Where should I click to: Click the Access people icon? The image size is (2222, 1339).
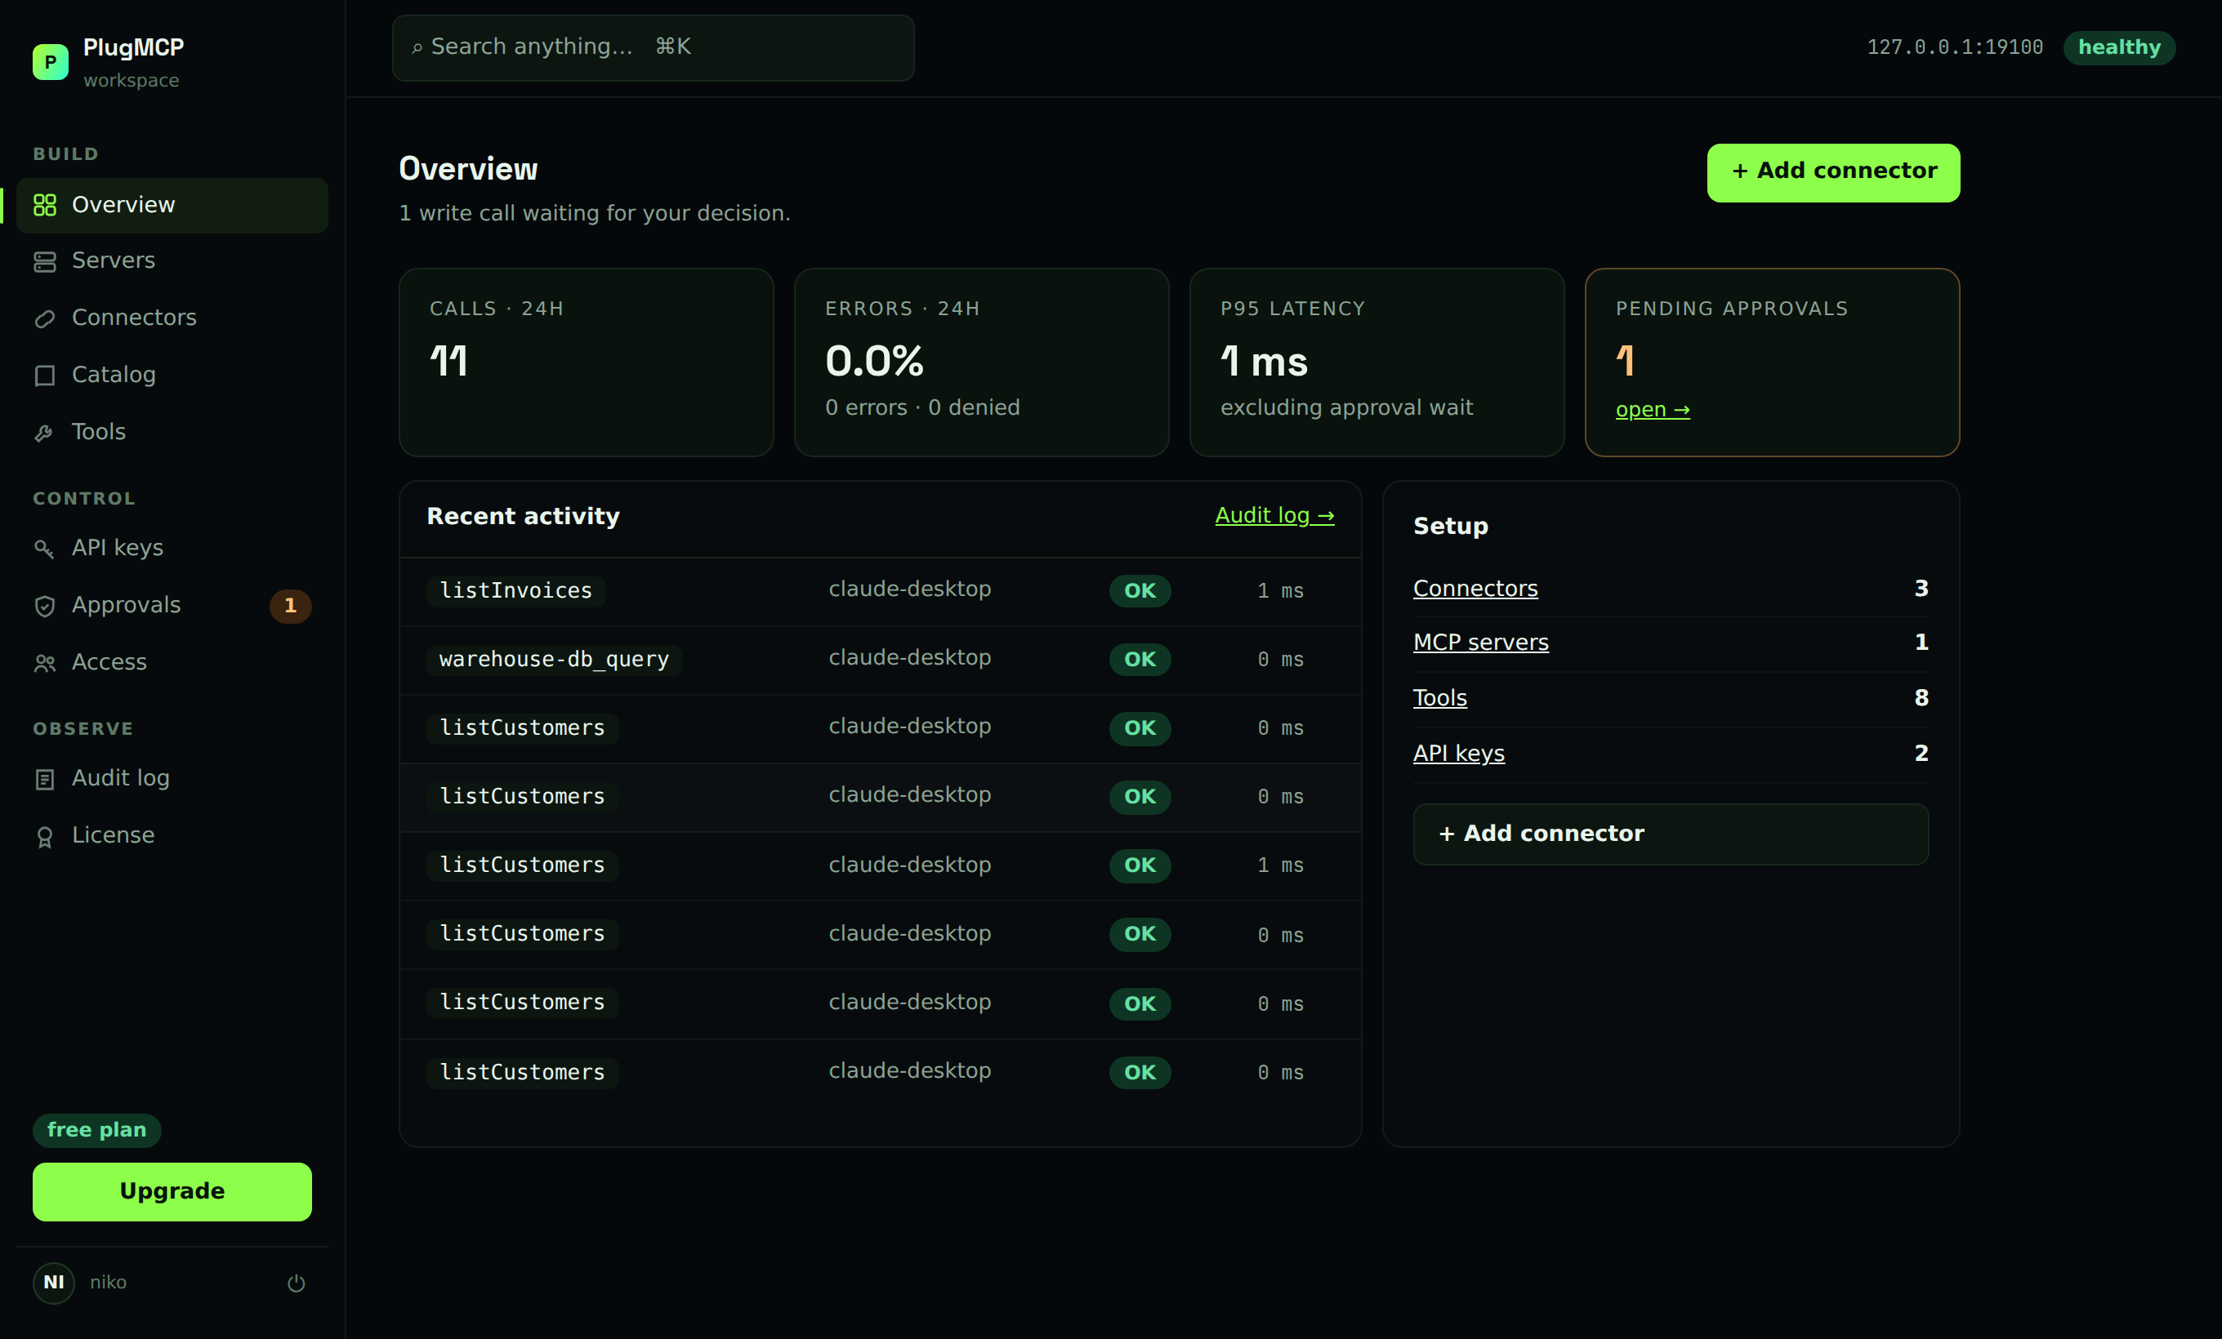[44, 663]
